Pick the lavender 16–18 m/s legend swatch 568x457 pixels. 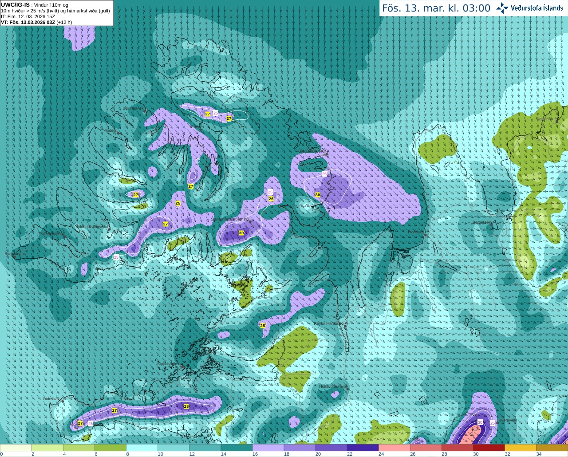268,448
